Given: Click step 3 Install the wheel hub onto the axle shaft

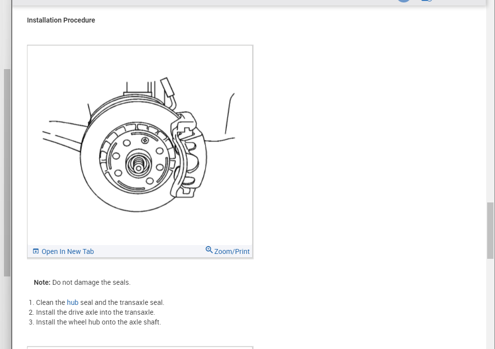Looking at the screenshot, I should pyautogui.click(x=99, y=322).
